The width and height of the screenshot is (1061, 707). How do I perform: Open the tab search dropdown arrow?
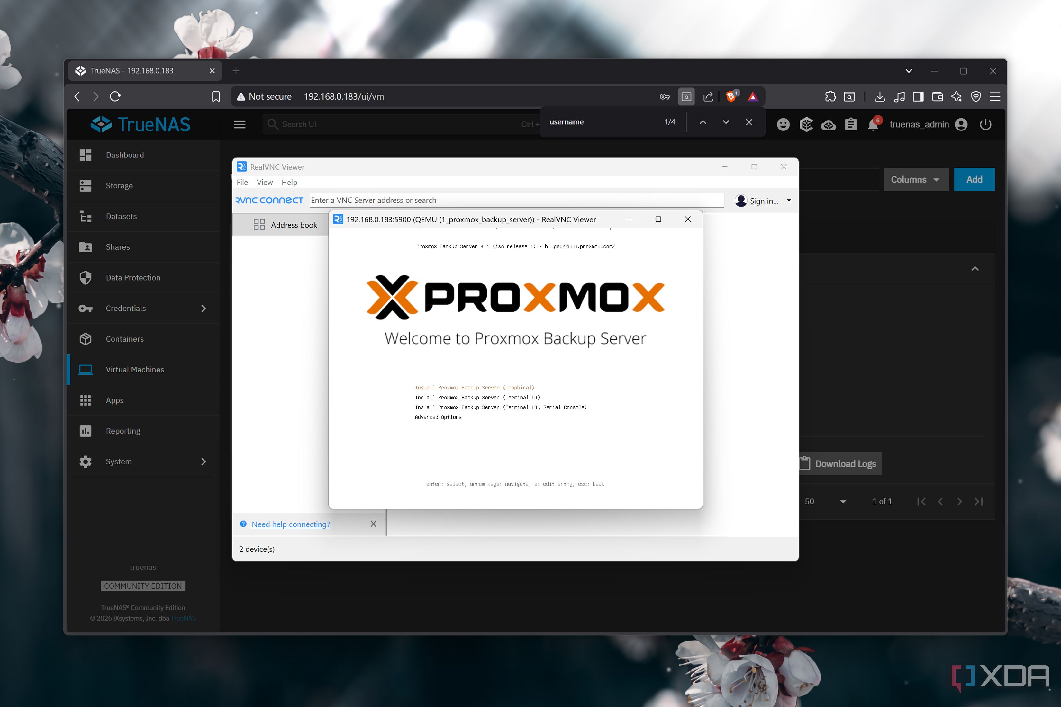point(909,71)
